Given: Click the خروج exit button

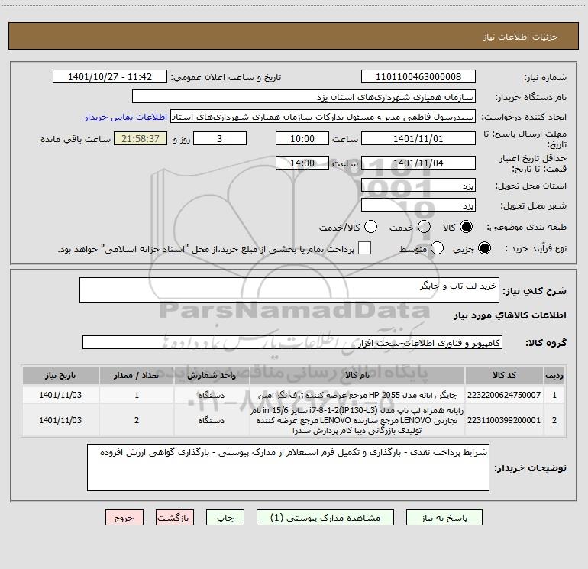Looking at the screenshot, I should 124,518.
